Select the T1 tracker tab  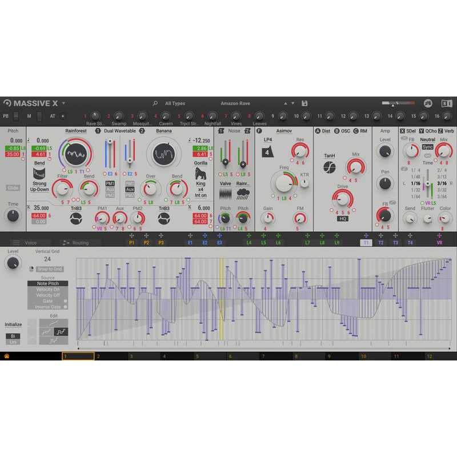366,243
